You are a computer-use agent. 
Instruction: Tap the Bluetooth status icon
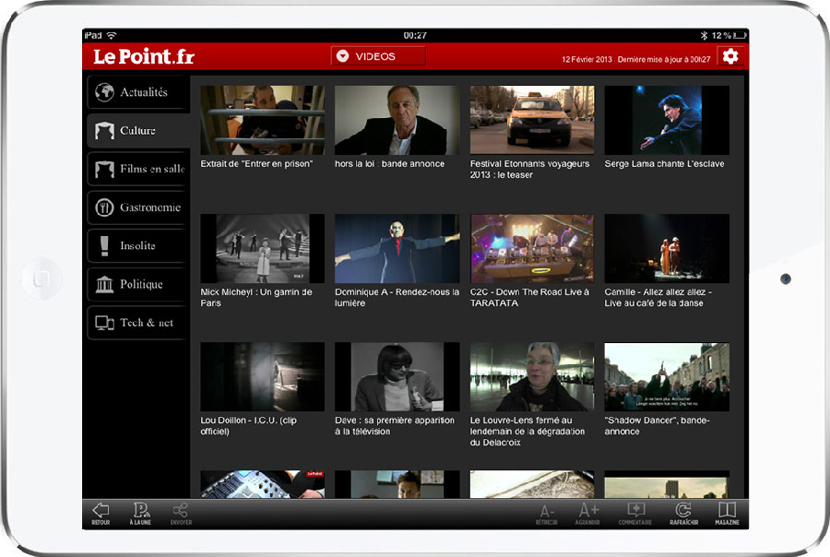(704, 35)
